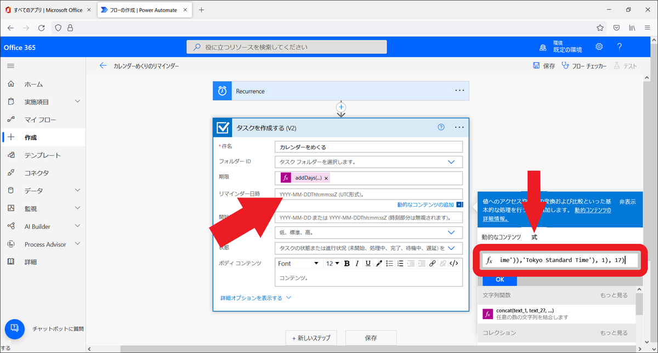Viewport: 658px width, 353px height.
Task: Toggle bold formatting in body editor
Action: click(x=347, y=264)
